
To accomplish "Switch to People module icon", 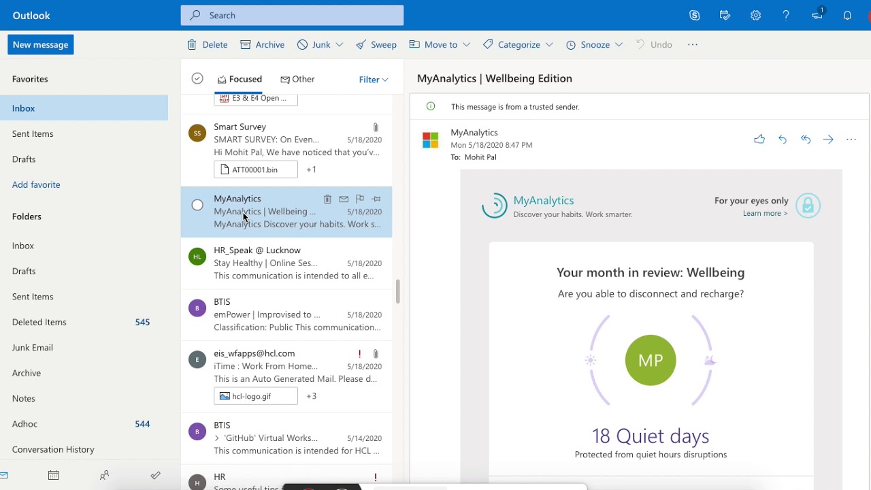I will [104, 475].
